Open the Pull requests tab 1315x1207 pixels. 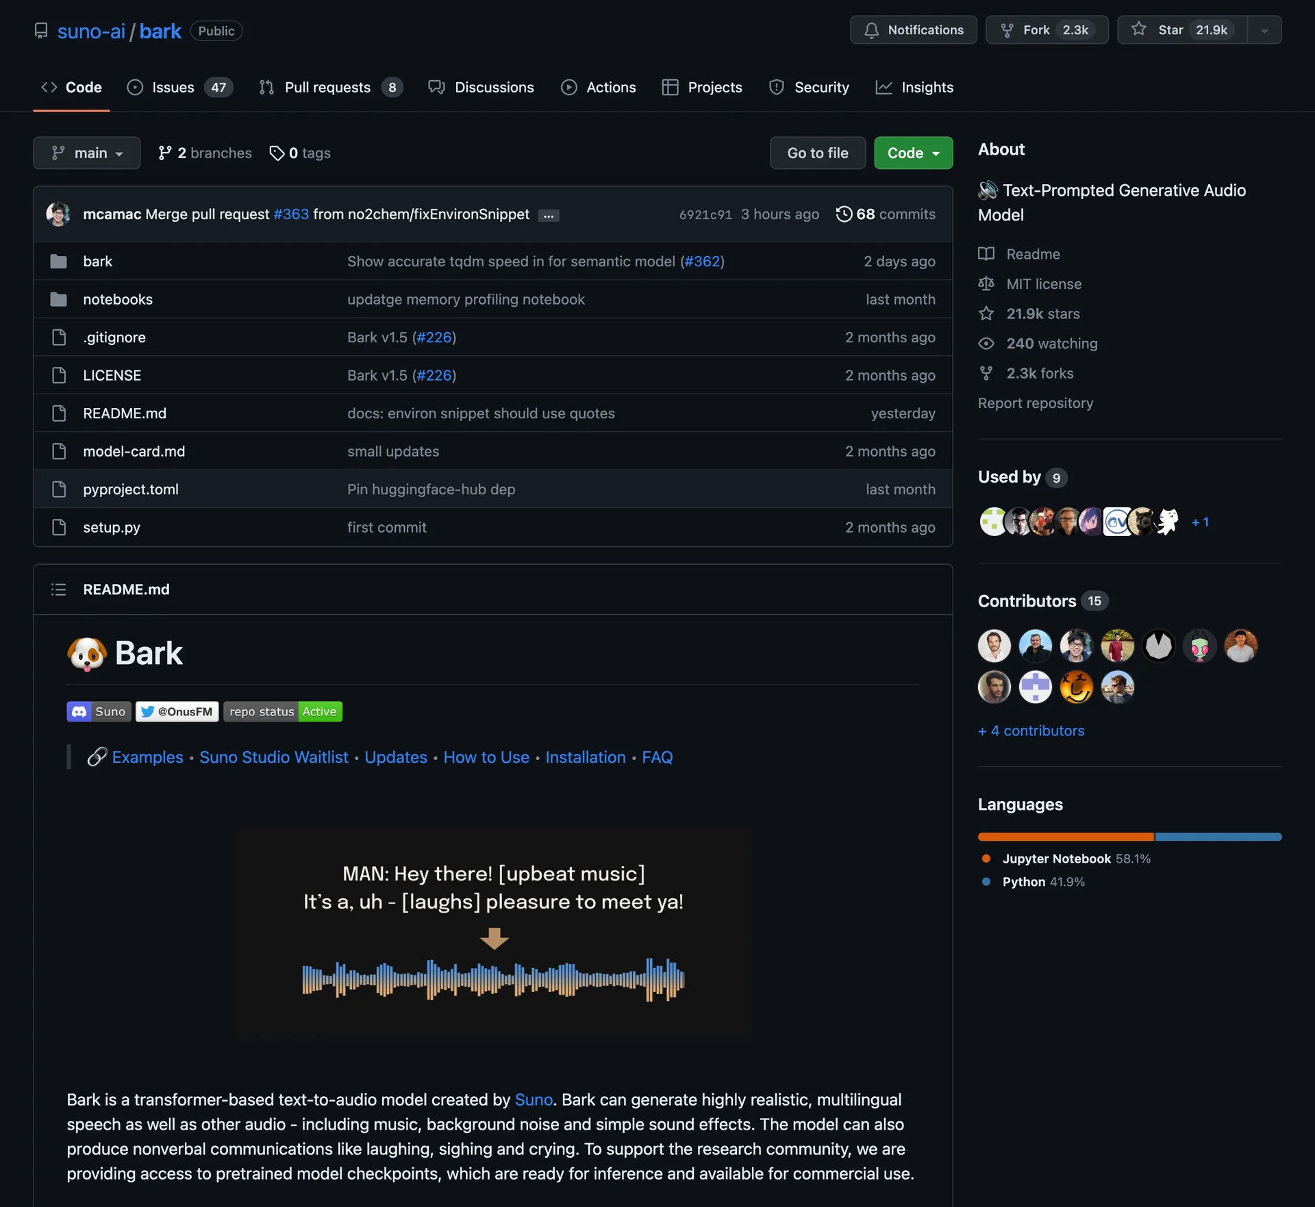click(331, 88)
